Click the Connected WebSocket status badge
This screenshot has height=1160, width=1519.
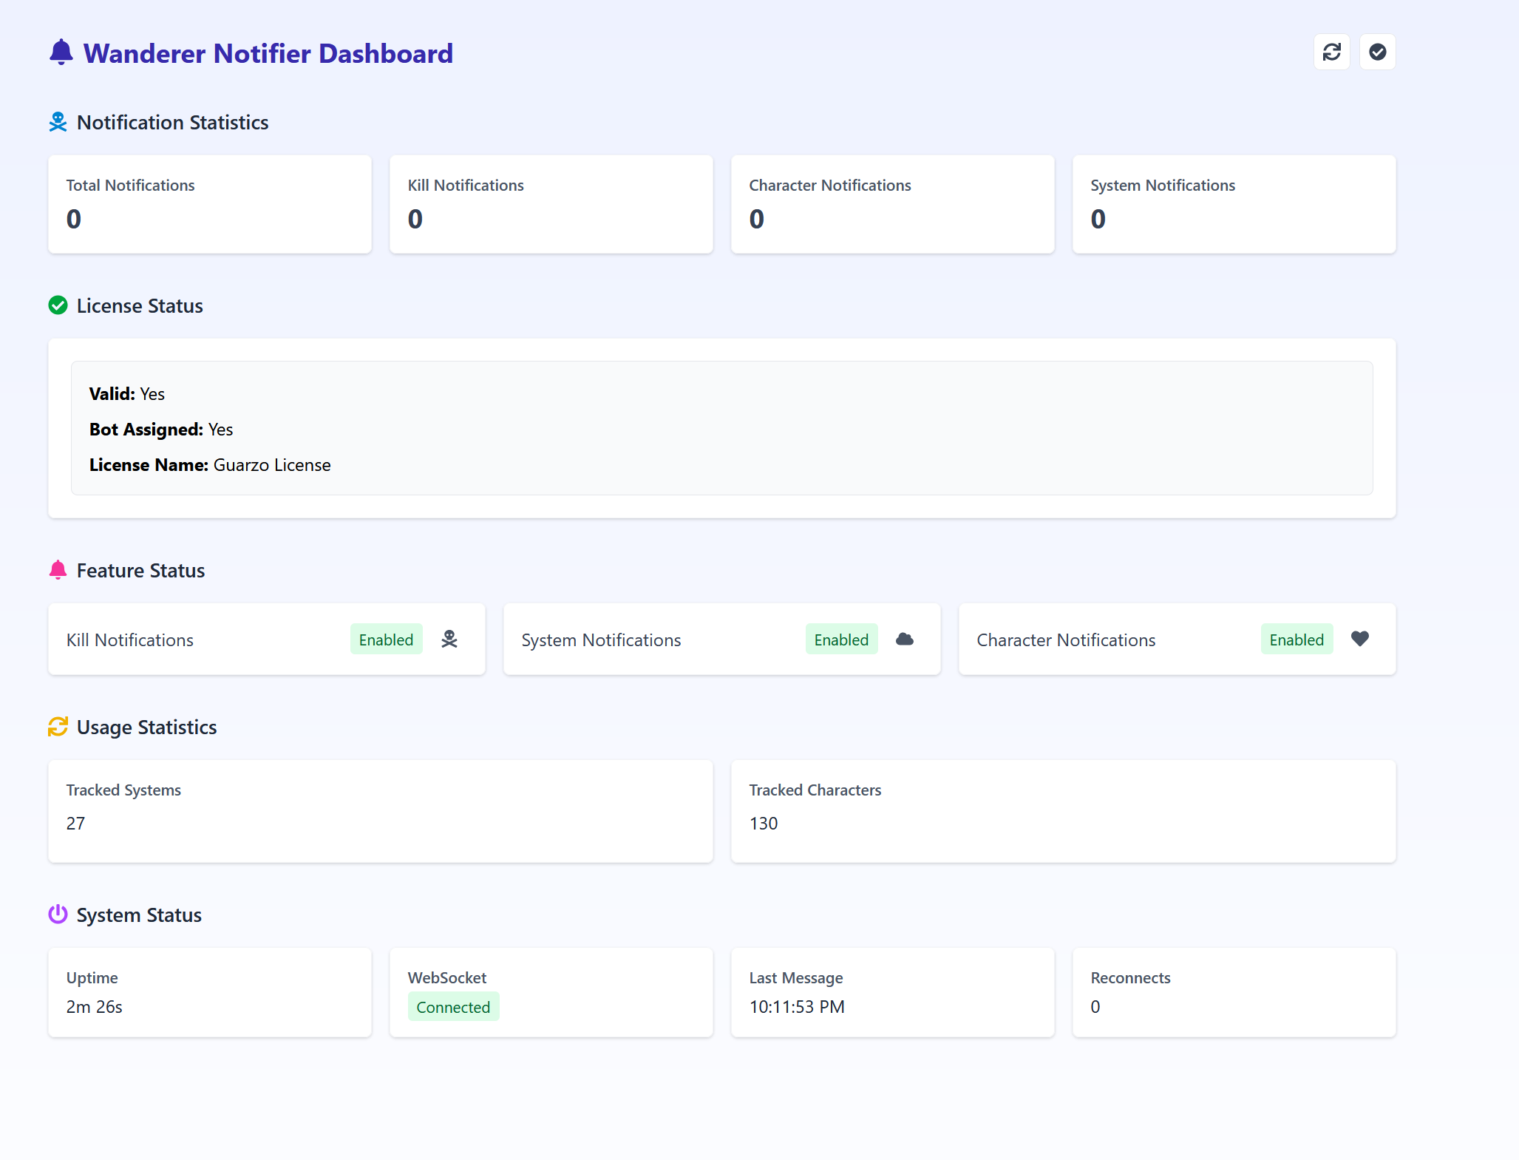tap(453, 1007)
